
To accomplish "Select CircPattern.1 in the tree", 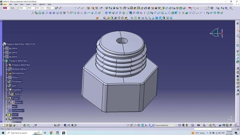I will coord(18,111).
